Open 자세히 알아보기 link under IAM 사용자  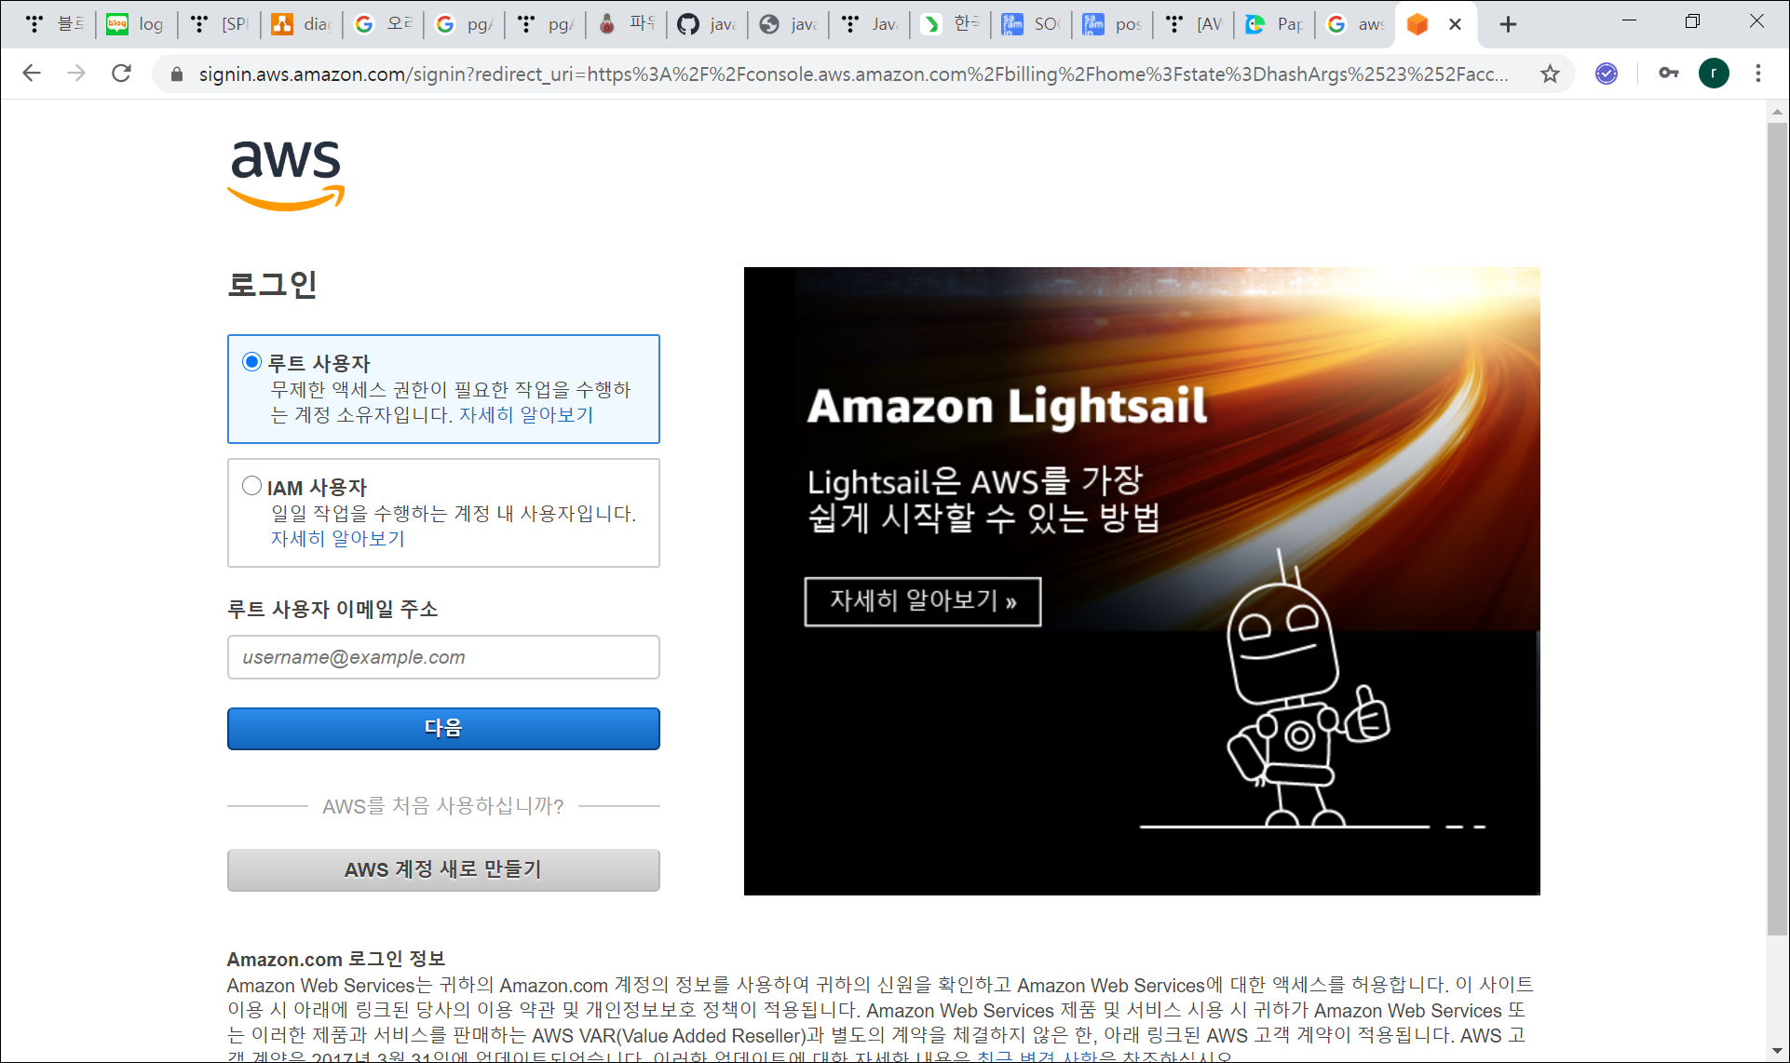(338, 539)
